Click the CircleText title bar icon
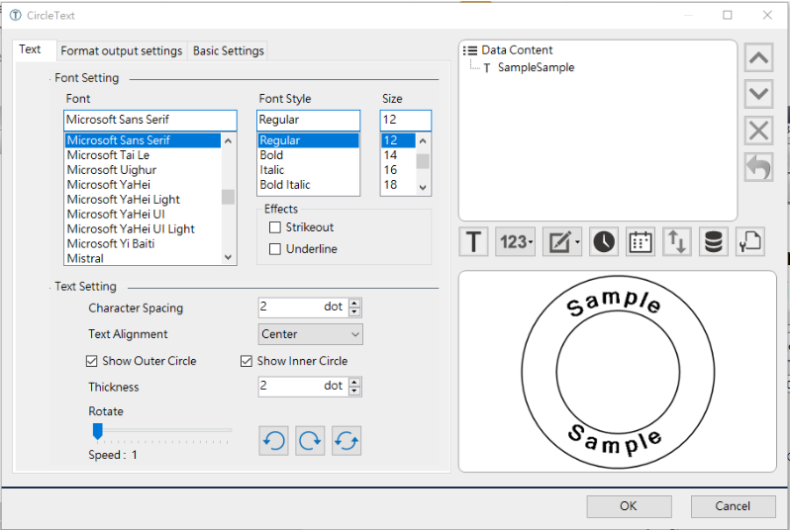This screenshot has width=790, height=530. coord(16,15)
